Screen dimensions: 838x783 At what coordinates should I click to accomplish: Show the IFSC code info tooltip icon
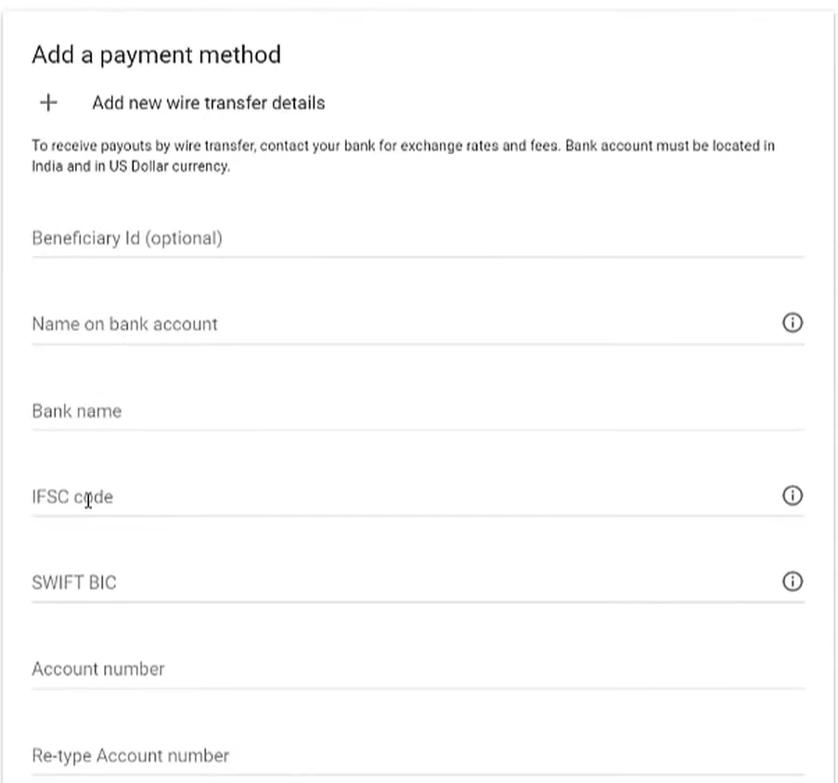(792, 495)
